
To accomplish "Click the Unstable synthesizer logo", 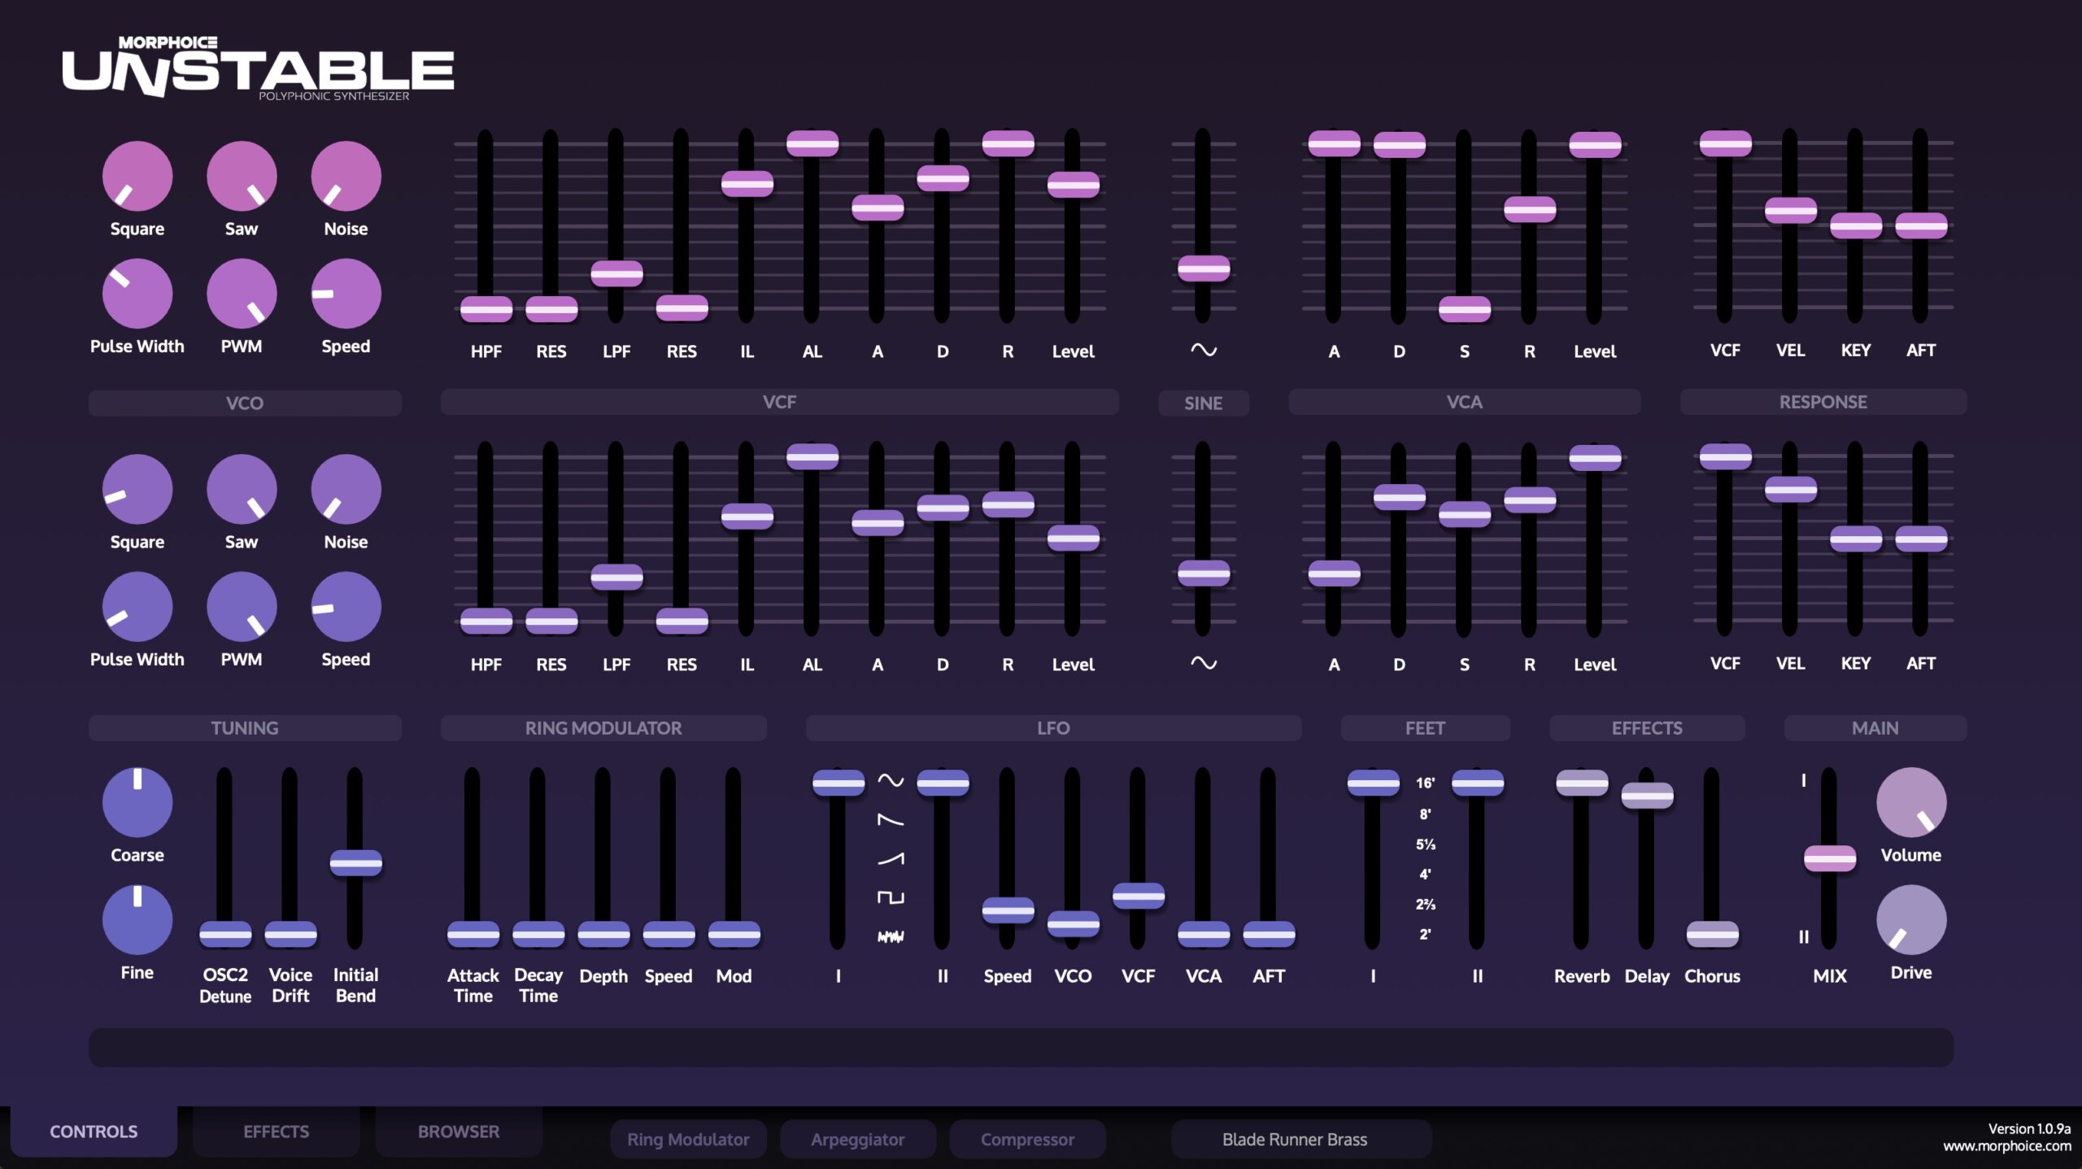I will pyautogui.click(x=258, y=72).
